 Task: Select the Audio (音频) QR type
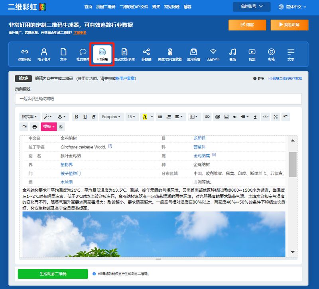point(232,55)
